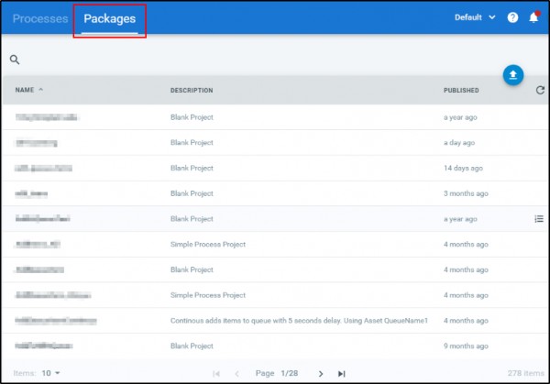Select the package that continuously adds queue items
Viewport: 550px width, 384px height.
(x=57, y=321)
